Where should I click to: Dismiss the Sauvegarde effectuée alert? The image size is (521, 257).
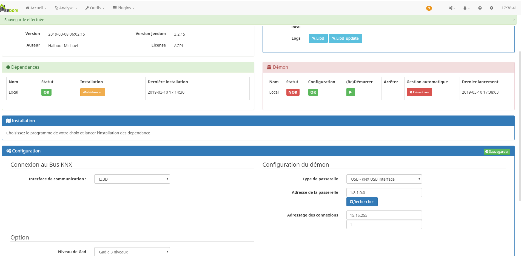(x=514, y=19)
